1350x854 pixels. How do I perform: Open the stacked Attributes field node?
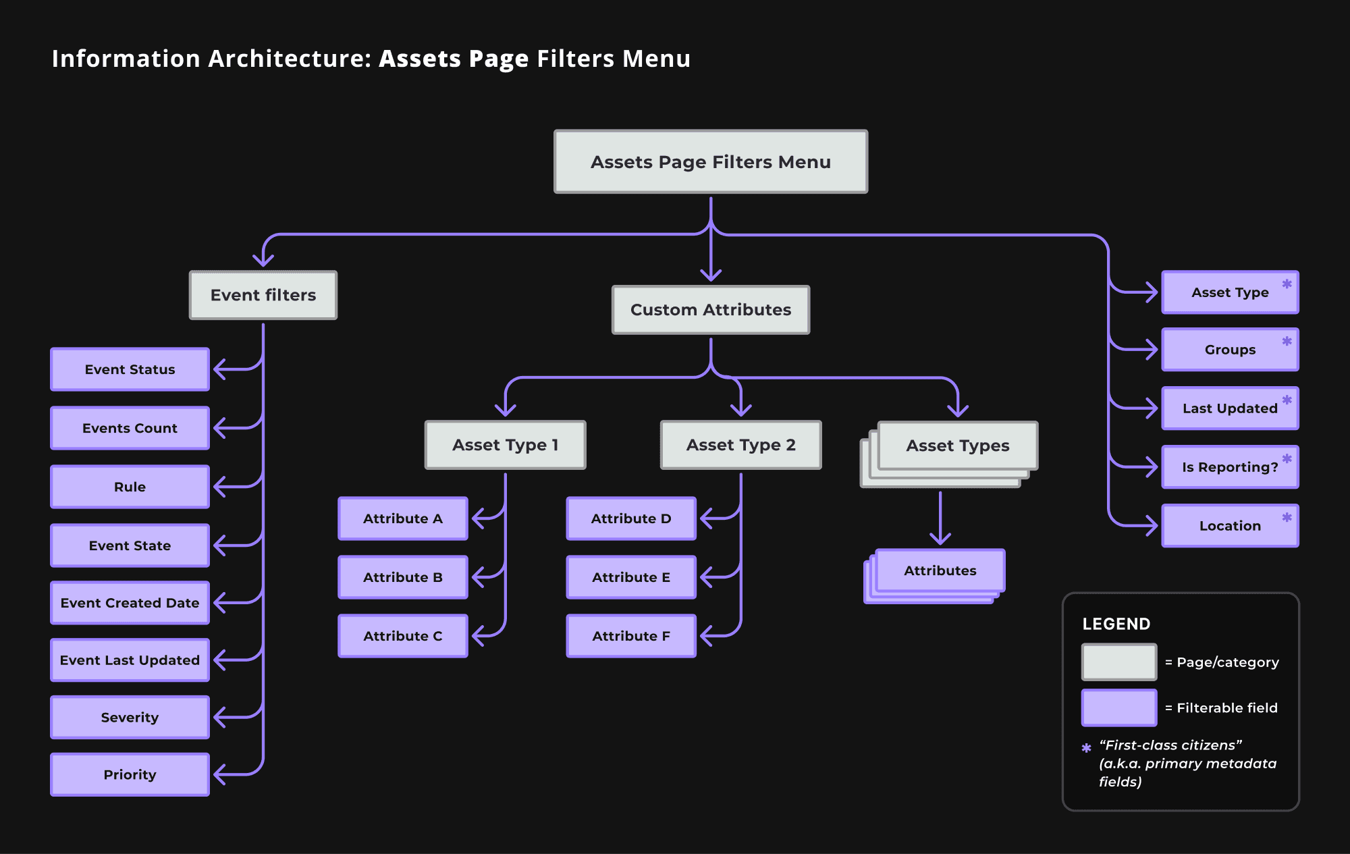pyautogui.click(x=940, y=570)
